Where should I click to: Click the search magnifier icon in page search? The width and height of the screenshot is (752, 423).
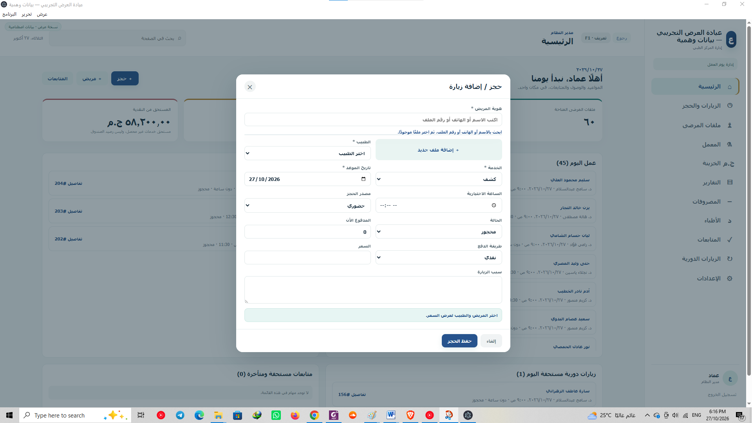(x=180, y=38)
